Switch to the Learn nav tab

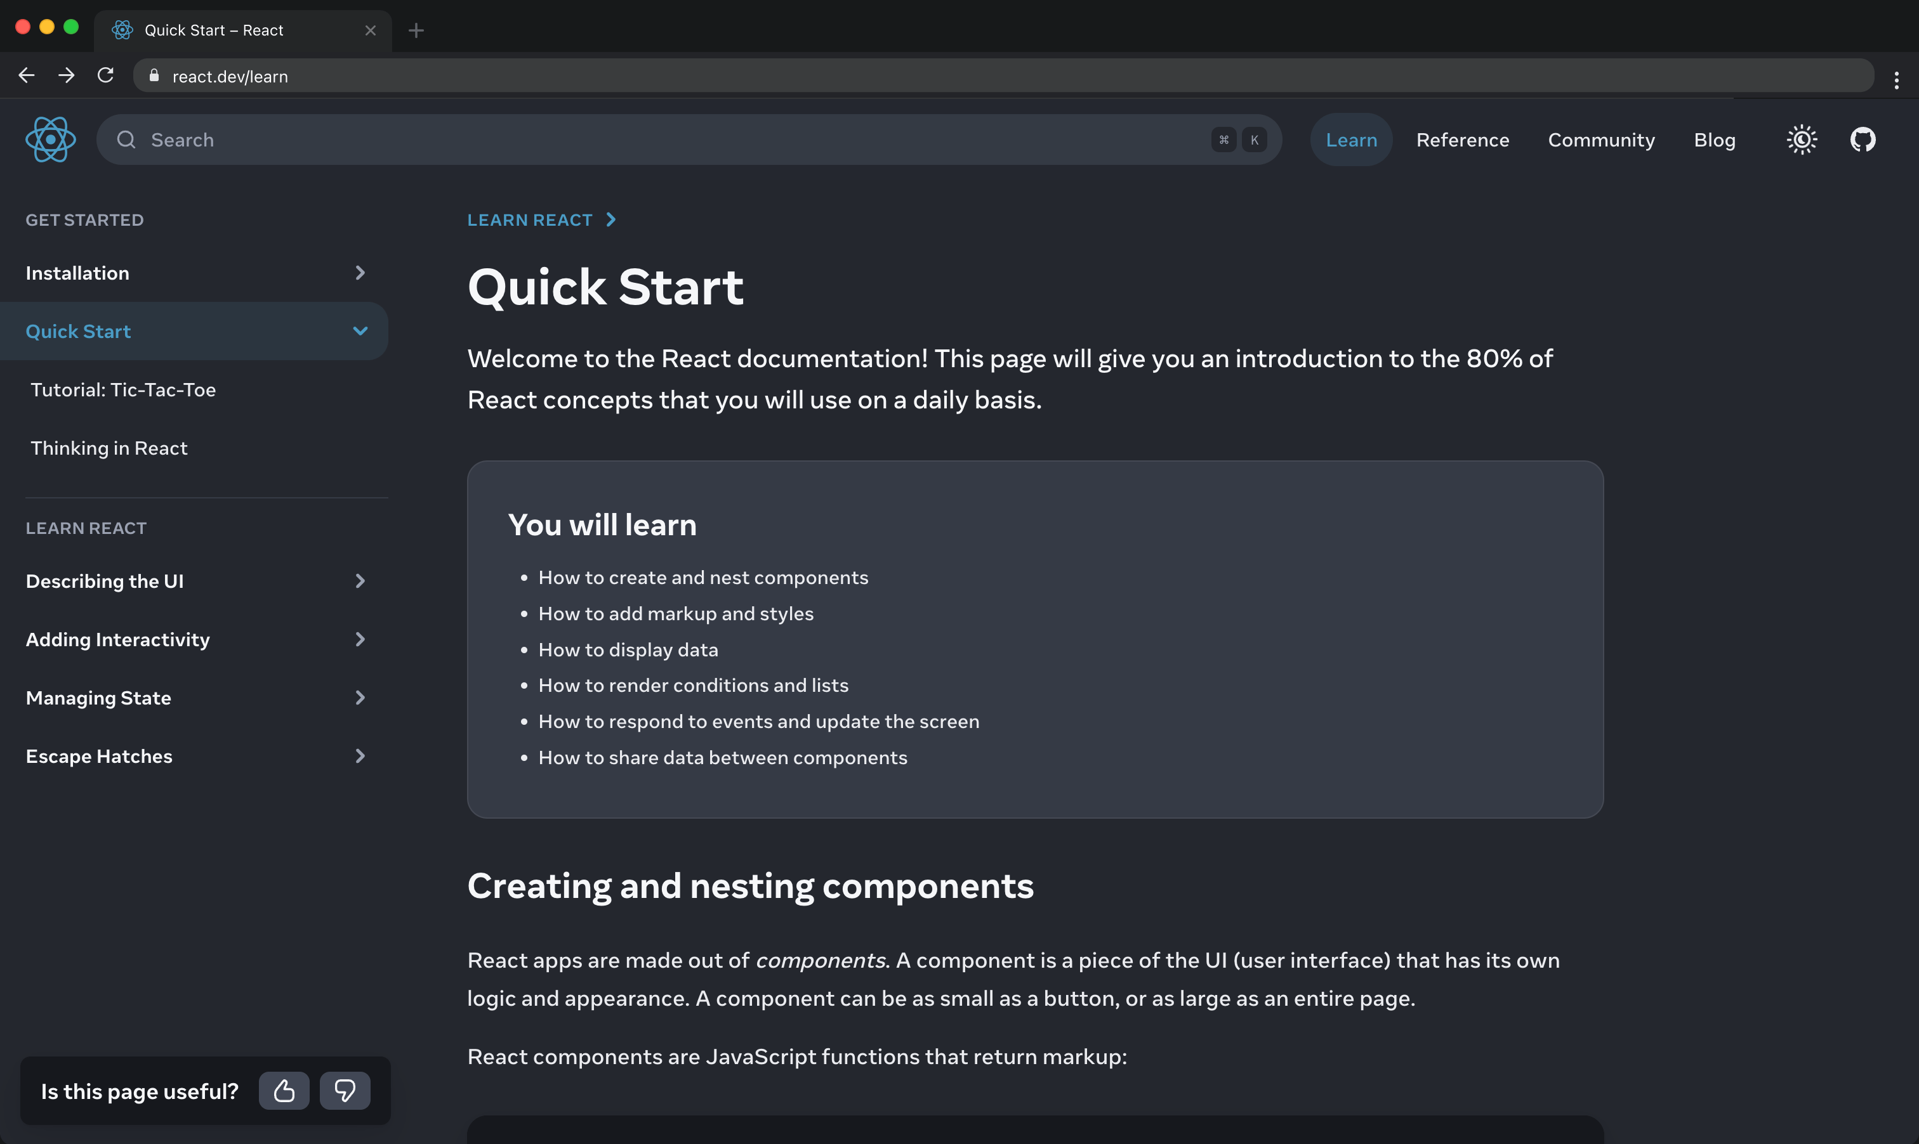[1351, 140]
